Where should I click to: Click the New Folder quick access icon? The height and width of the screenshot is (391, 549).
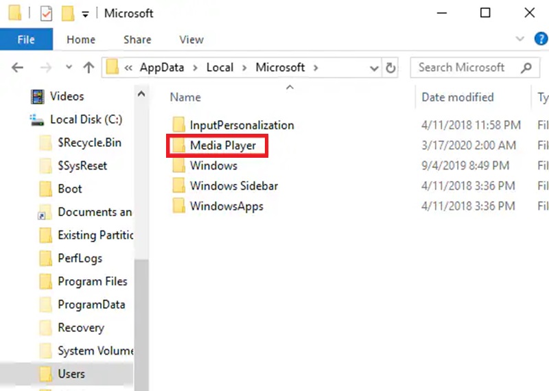click(67, 13)
